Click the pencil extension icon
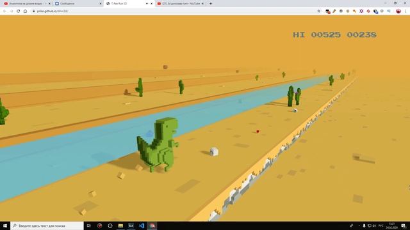 334,11
